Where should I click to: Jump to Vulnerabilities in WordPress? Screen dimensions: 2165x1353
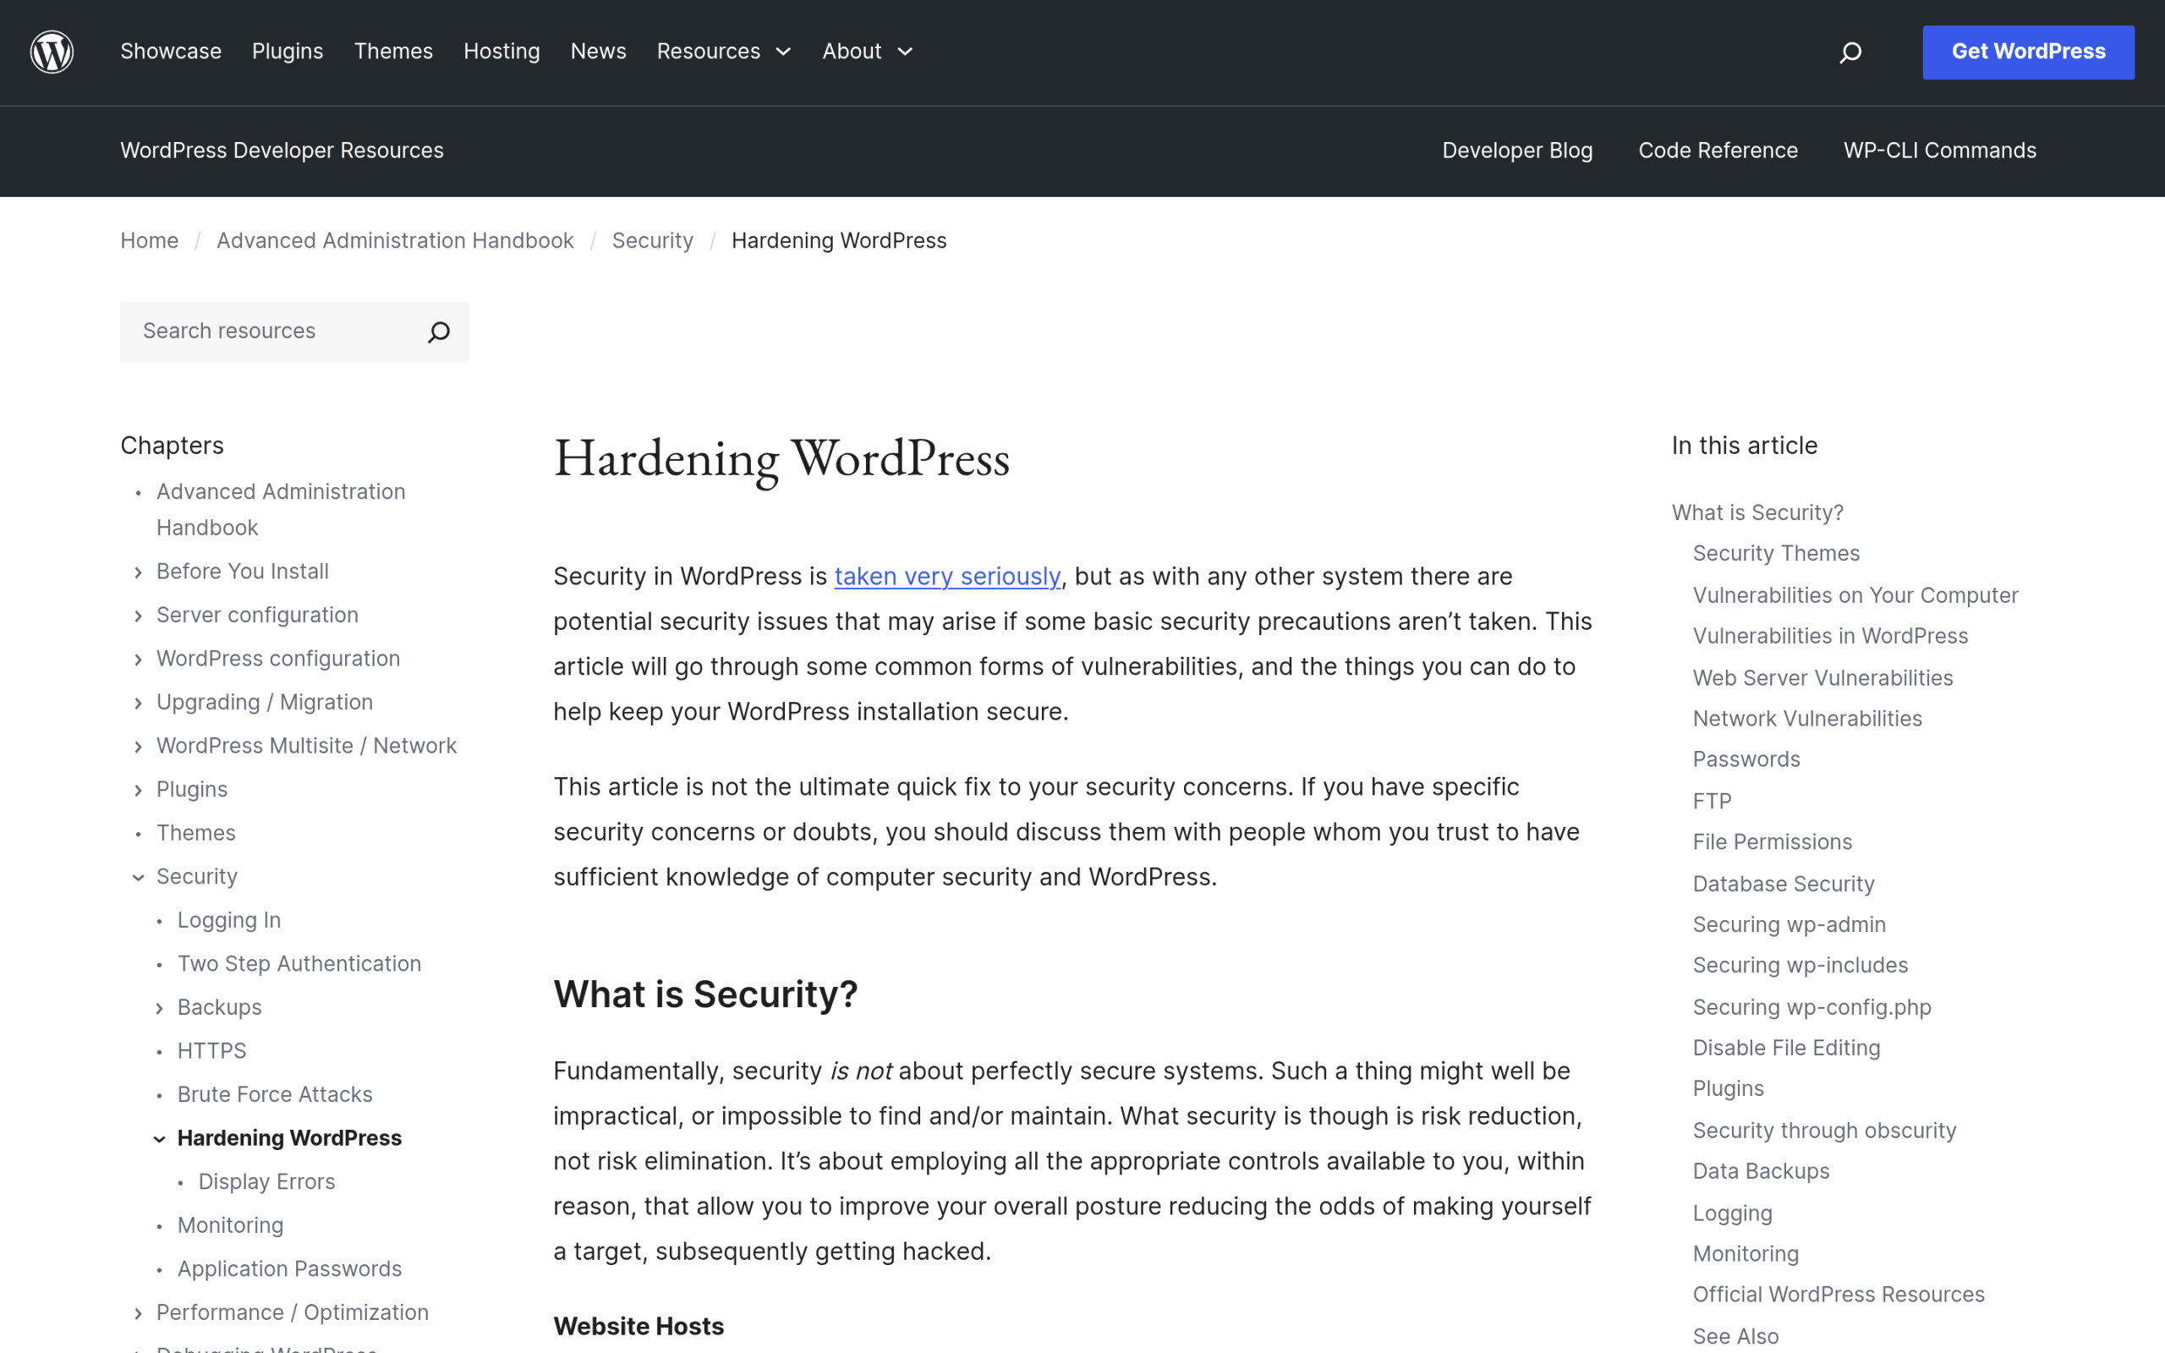coord(1830,635)
